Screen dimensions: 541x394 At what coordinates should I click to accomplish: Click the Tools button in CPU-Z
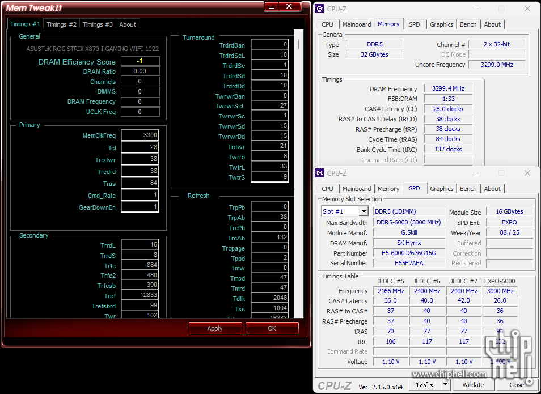point(425,385)
